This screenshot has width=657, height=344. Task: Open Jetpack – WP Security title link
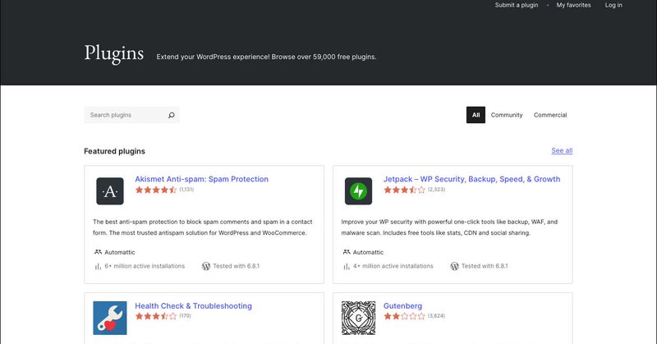[x=471, y=179]
